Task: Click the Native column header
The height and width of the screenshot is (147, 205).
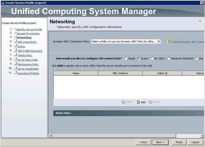Action: coord(193,73)
